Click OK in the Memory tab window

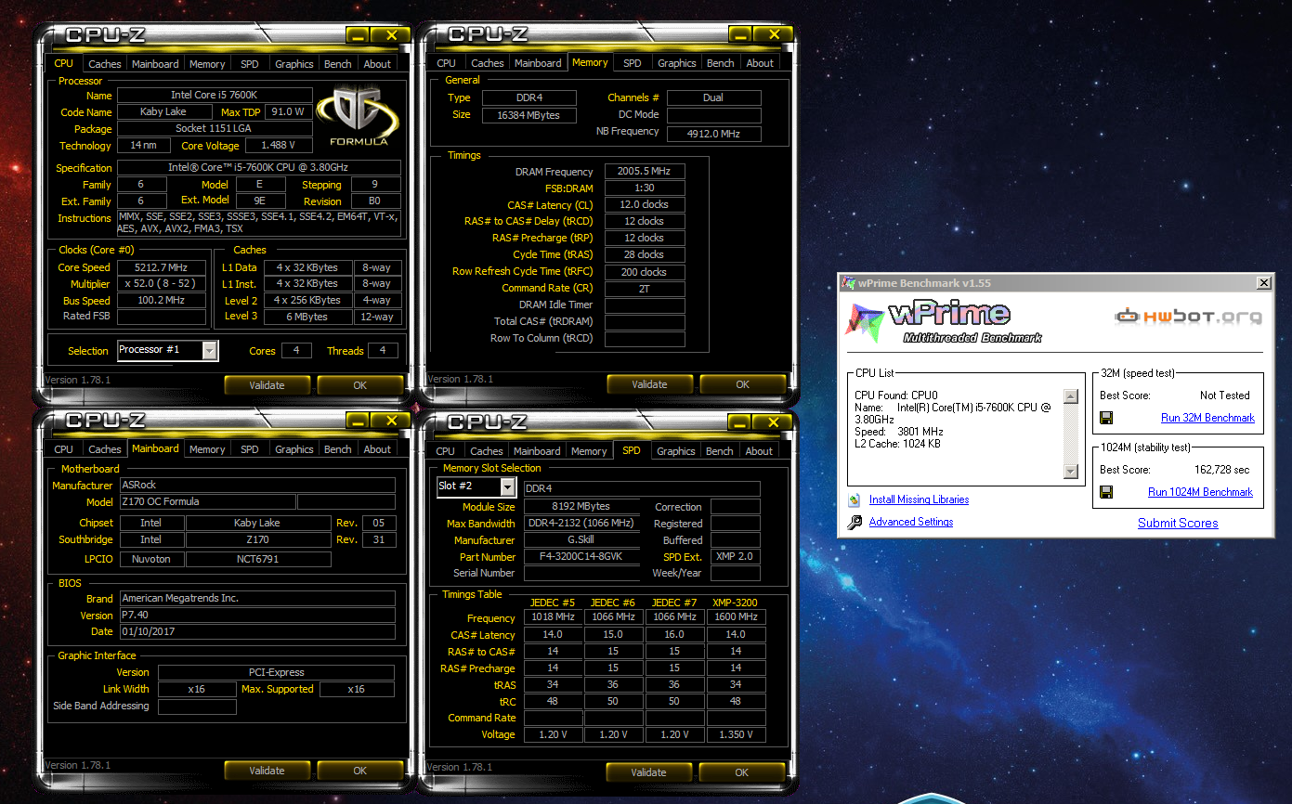point(742,384)
